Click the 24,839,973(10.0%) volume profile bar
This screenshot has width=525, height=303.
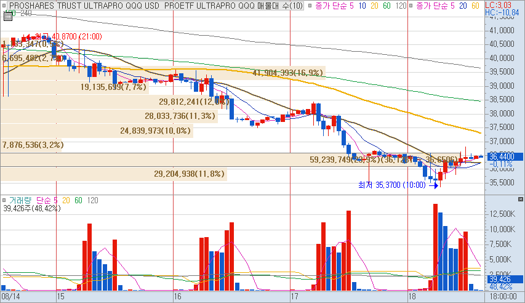pyautogui.click(x=97, y=131)
